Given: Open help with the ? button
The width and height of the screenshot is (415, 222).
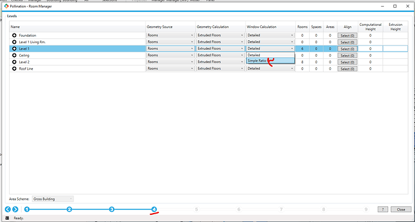Looking at the screenshot, I should [x=383, y=209].
